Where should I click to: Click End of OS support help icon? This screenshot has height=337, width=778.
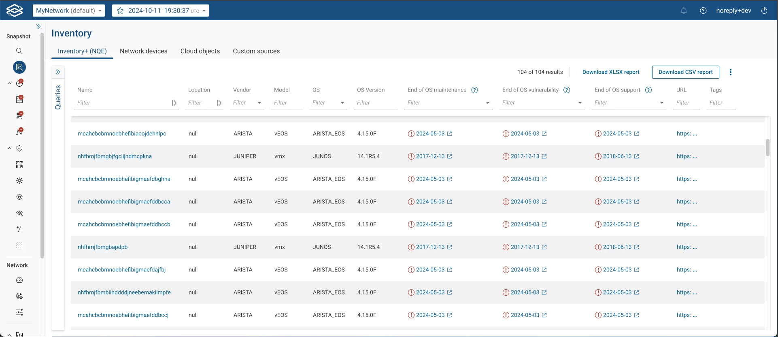(648, 90)
